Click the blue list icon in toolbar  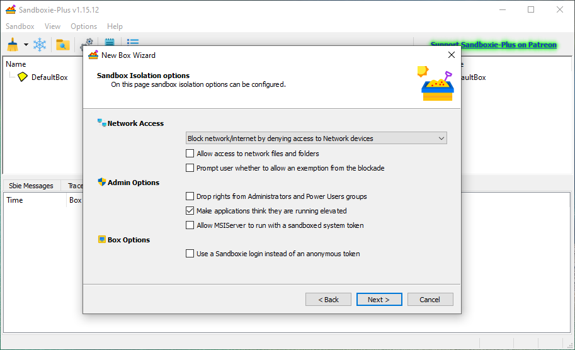pos(133,42)
